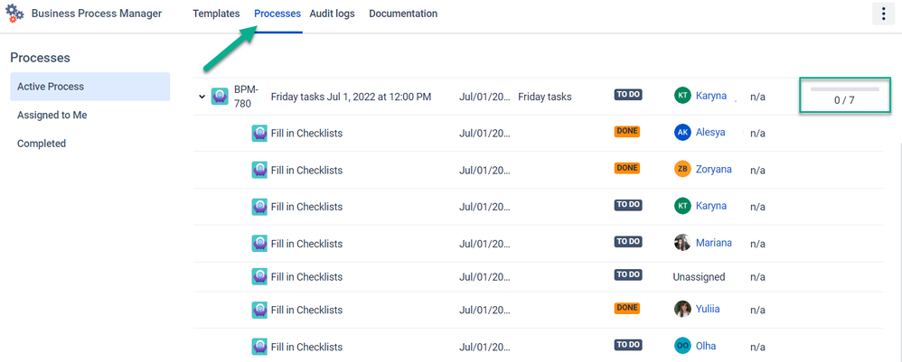
Task: Click 'Fill in Checklists' text in Zoryana's row
Action: pyautogui.click(x=306, y=170)
